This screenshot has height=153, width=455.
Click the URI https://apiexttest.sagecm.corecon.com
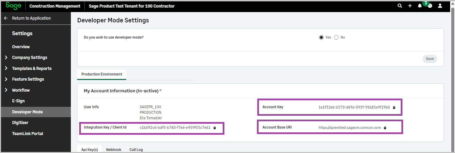[x=350, y=128]
